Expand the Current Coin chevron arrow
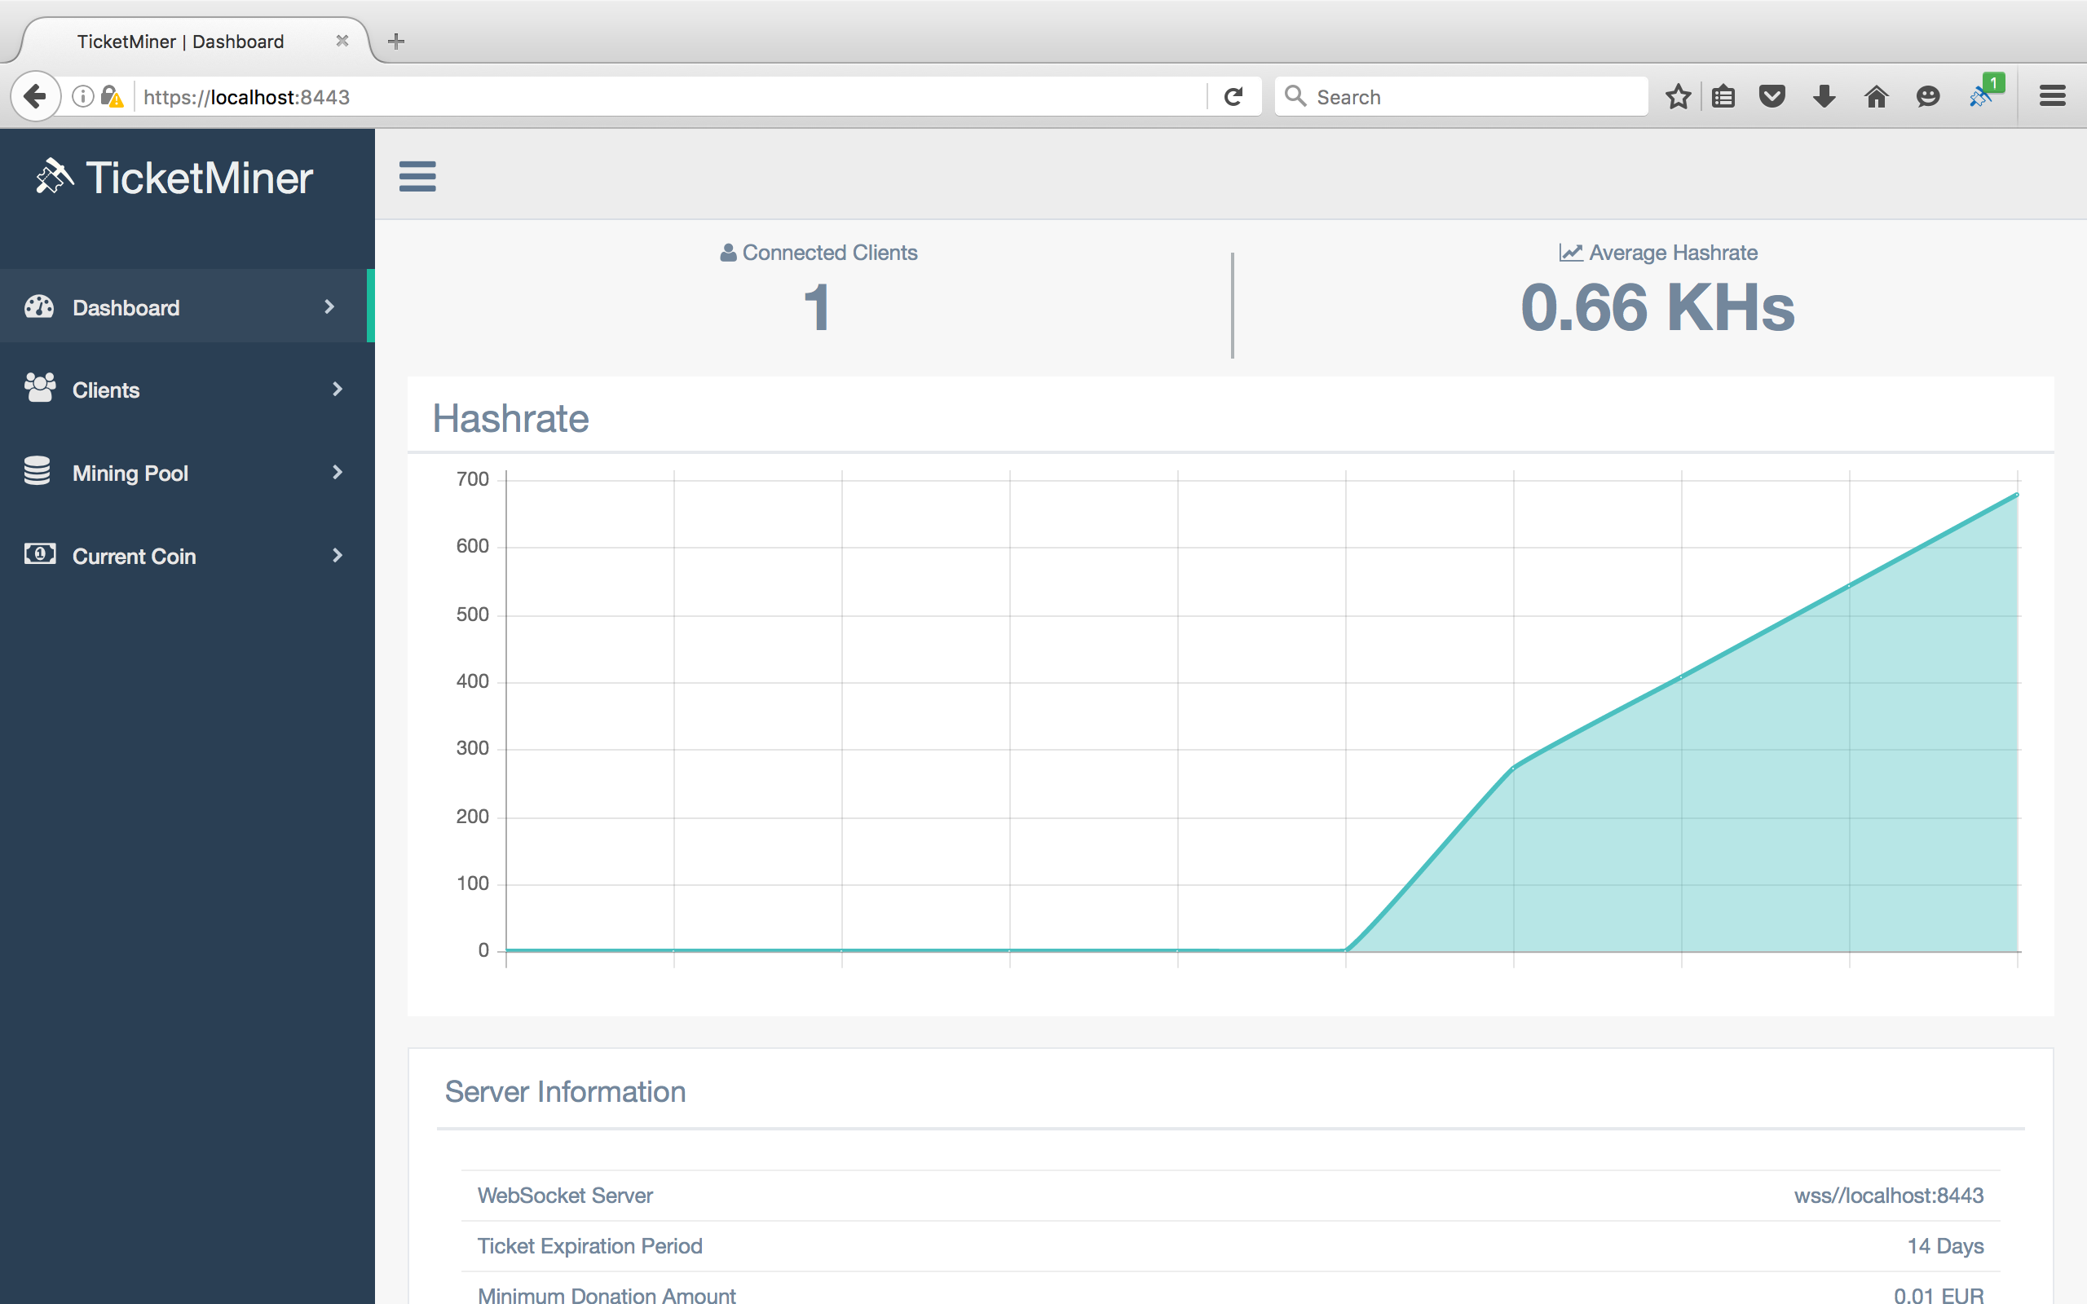This screenshot has width=2087, height=1304. click(338, 555)
